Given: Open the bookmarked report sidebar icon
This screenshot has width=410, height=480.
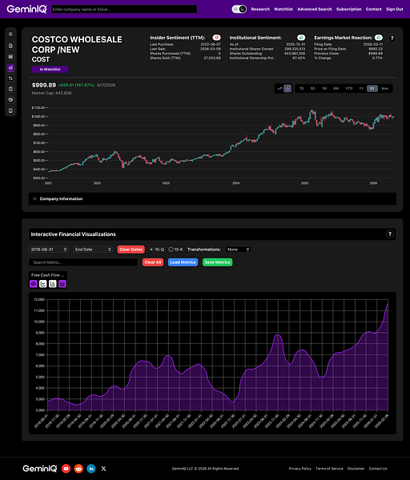Looking at the screenshot, I should (10, 110).
